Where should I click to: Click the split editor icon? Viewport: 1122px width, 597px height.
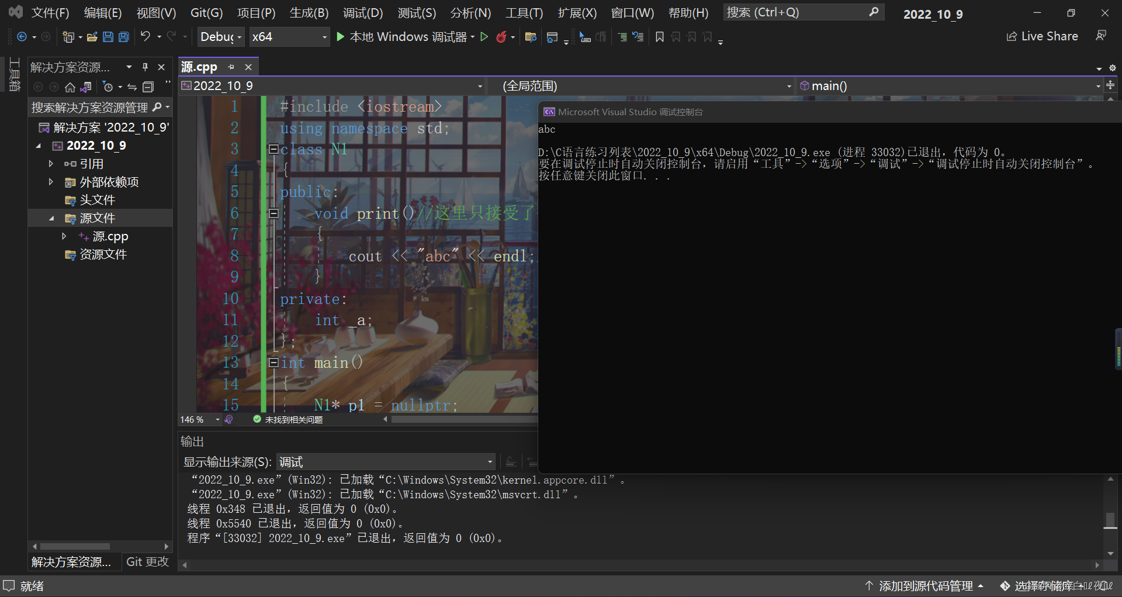coord(1110,85)
